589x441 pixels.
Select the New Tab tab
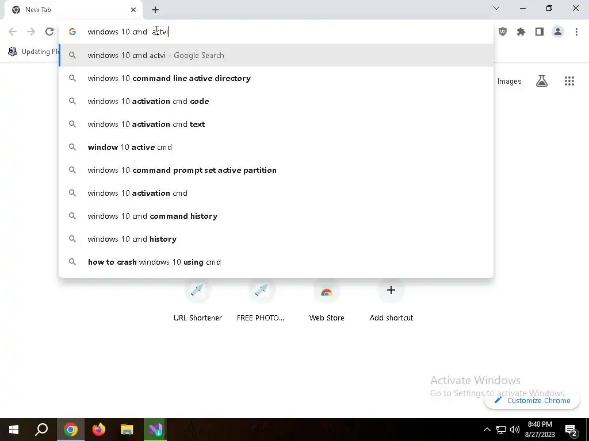point(73,10)
